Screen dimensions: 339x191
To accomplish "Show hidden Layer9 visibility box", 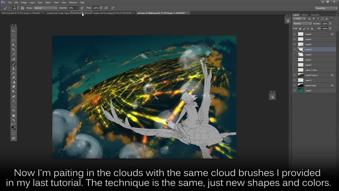I will (294, 55).
